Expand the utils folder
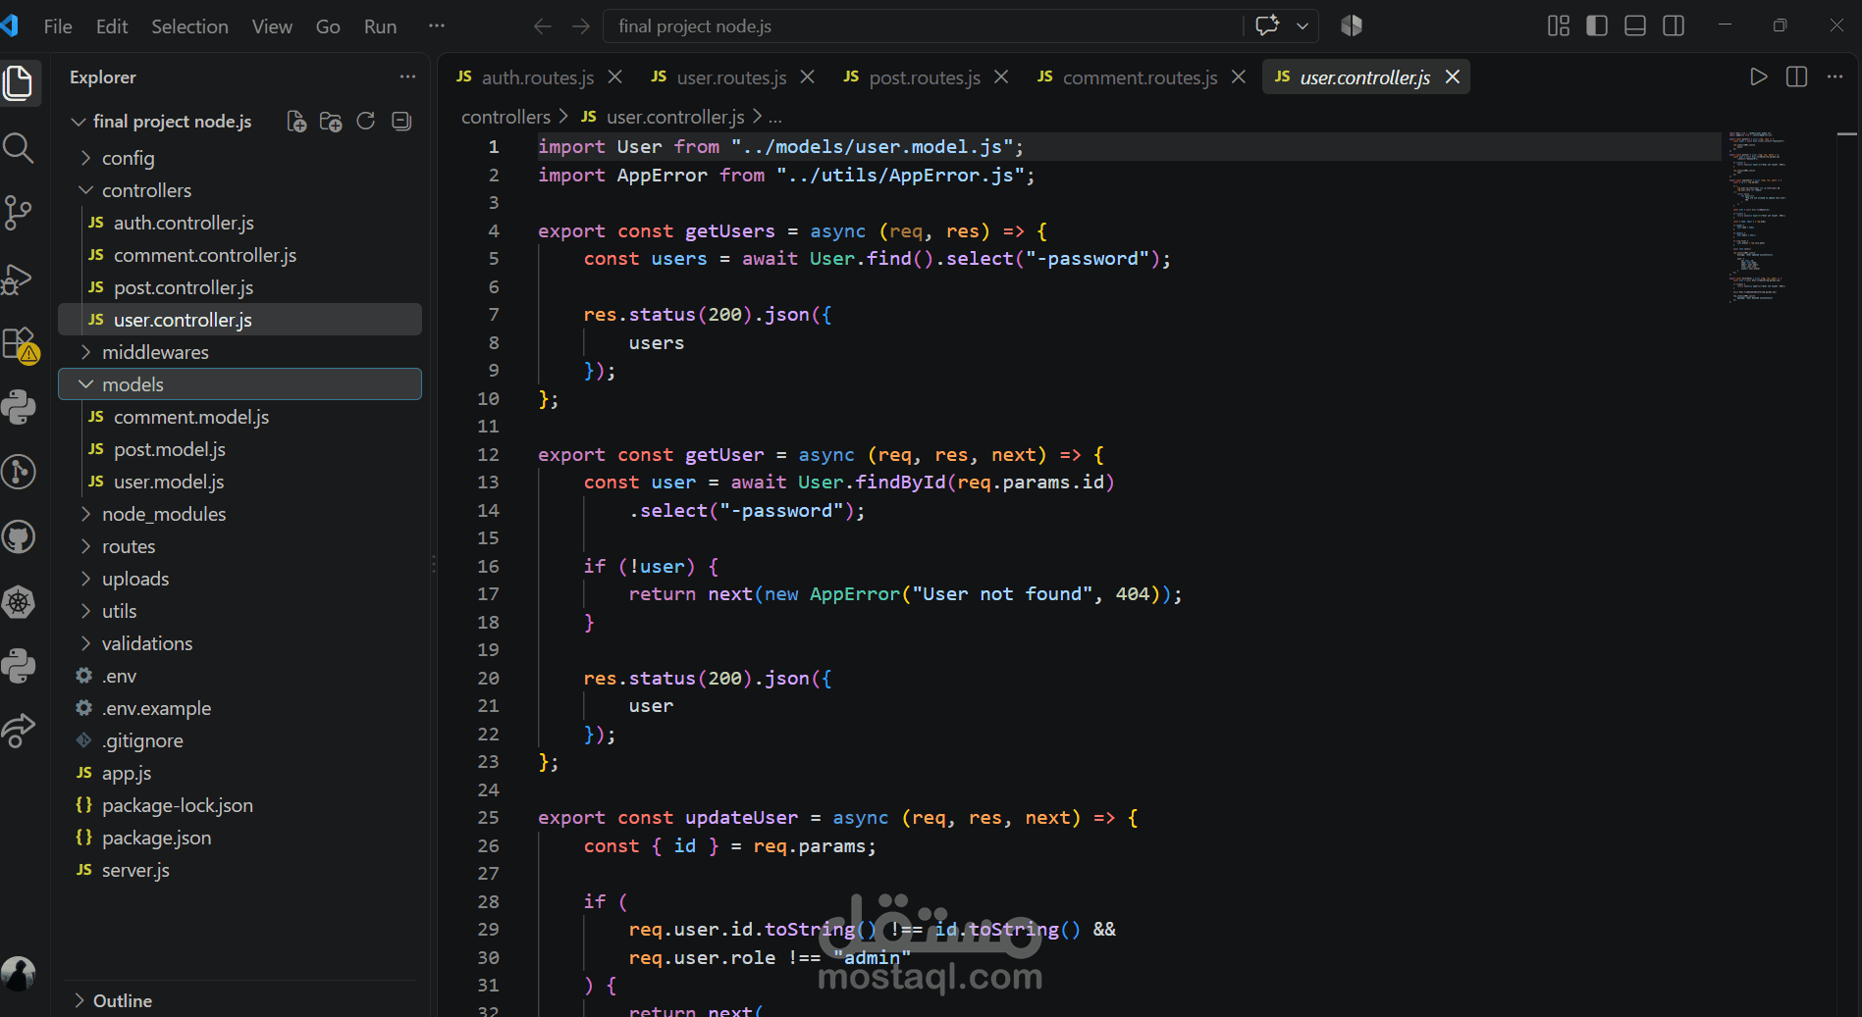This screenshot has width=1862, height=1017. point(239,611)
